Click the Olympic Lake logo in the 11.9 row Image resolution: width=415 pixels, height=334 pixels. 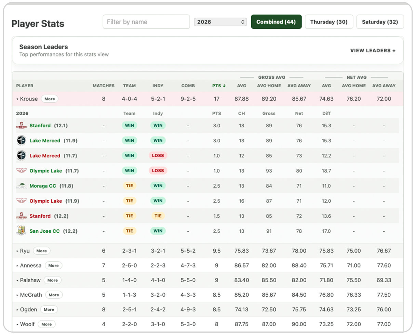(22, 201)
